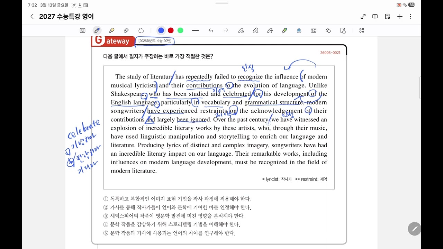Select answer choice ② about 작사가들

click(x=177, y=207)
